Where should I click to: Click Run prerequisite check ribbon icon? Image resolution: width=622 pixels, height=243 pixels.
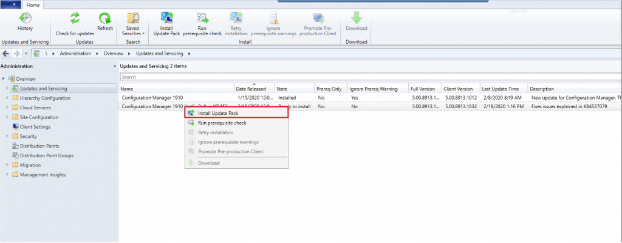(202, 24)
